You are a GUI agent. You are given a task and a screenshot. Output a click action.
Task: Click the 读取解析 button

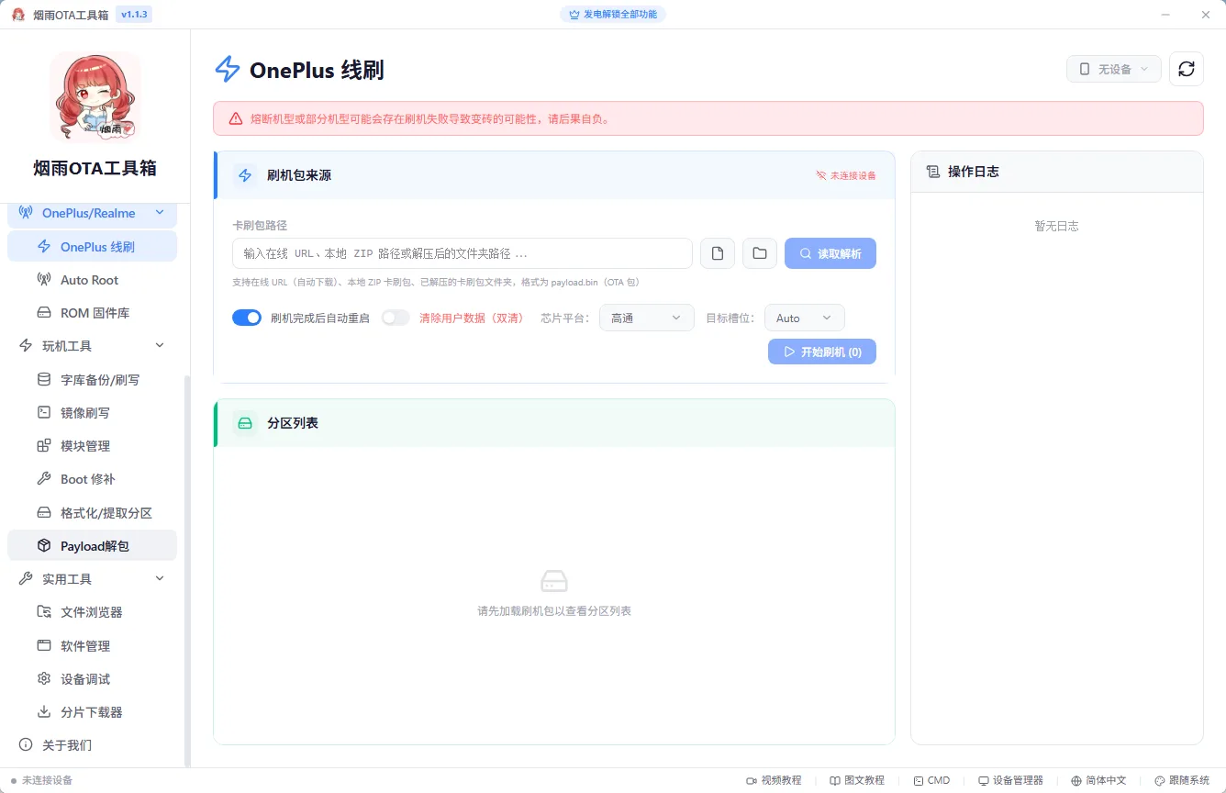830,253
